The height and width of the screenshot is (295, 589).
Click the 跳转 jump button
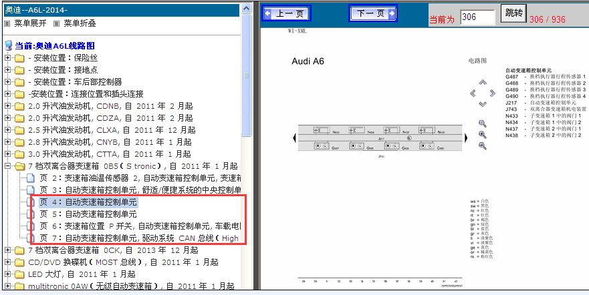pyautogui.click(x=513, y=13)
